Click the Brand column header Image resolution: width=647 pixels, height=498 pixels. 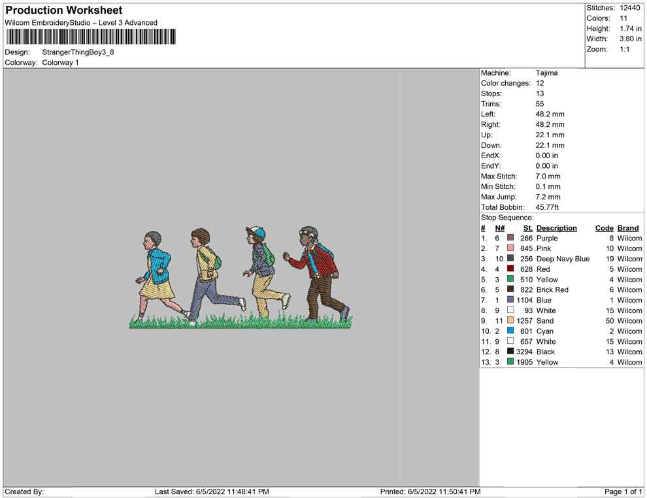coord(628,228)
